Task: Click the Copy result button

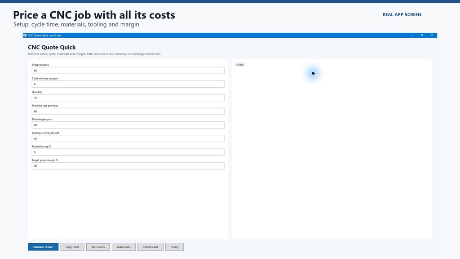Action: 72,247
